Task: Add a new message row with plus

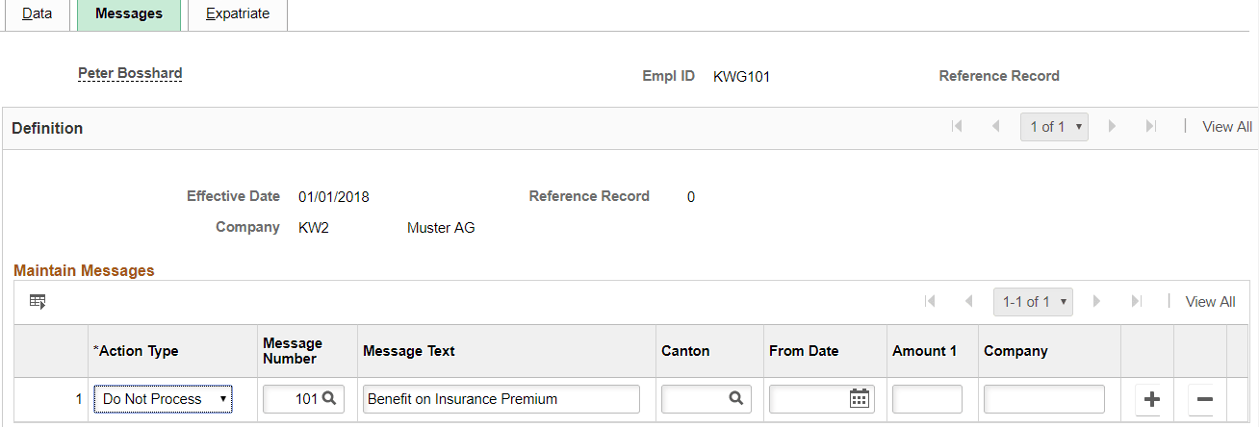Action: (1151, 399)
